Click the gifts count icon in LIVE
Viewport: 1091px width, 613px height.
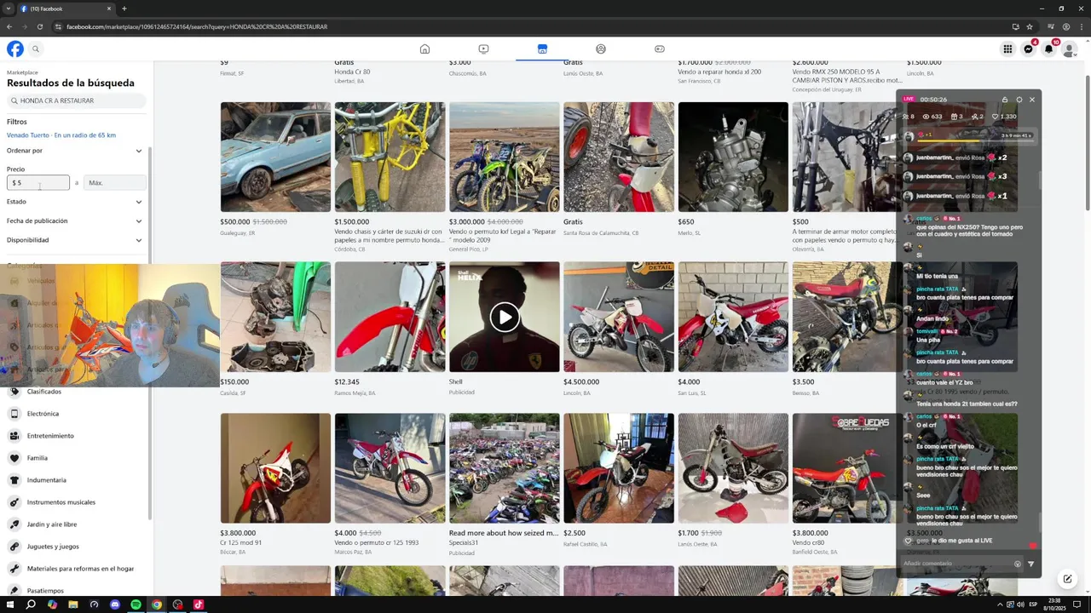click(954, 117)
